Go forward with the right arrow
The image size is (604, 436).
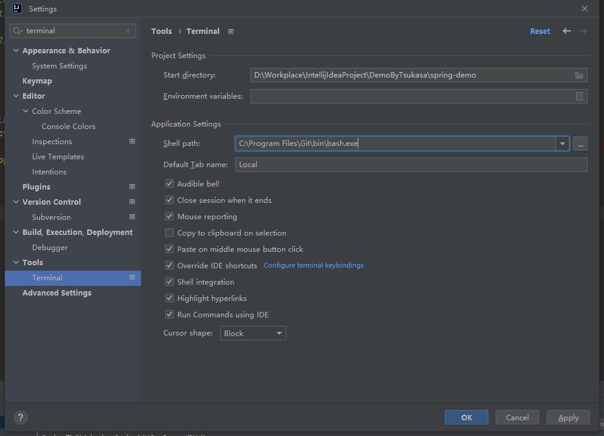coord(583,31)
